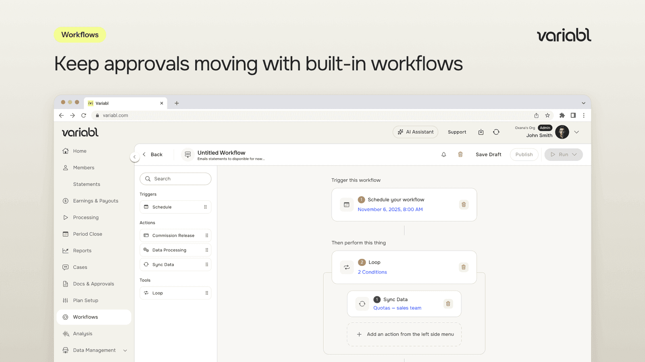Click the Publish button
645x362 pixels.
click(524, 154)
